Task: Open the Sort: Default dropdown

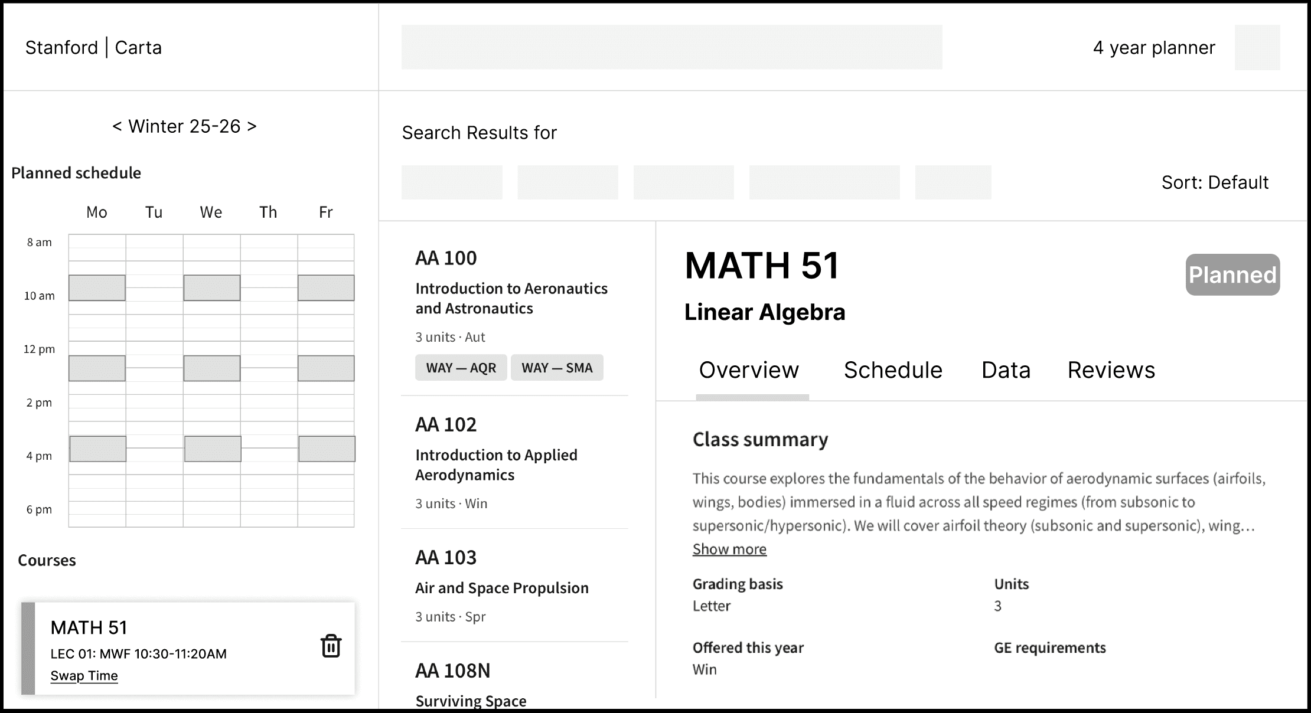Action: coord(1214,182)
